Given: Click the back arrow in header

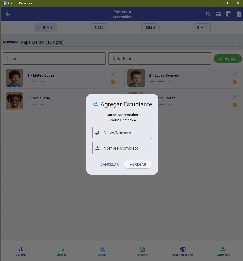Looking at the screenshot, I should tap(8, 14).
